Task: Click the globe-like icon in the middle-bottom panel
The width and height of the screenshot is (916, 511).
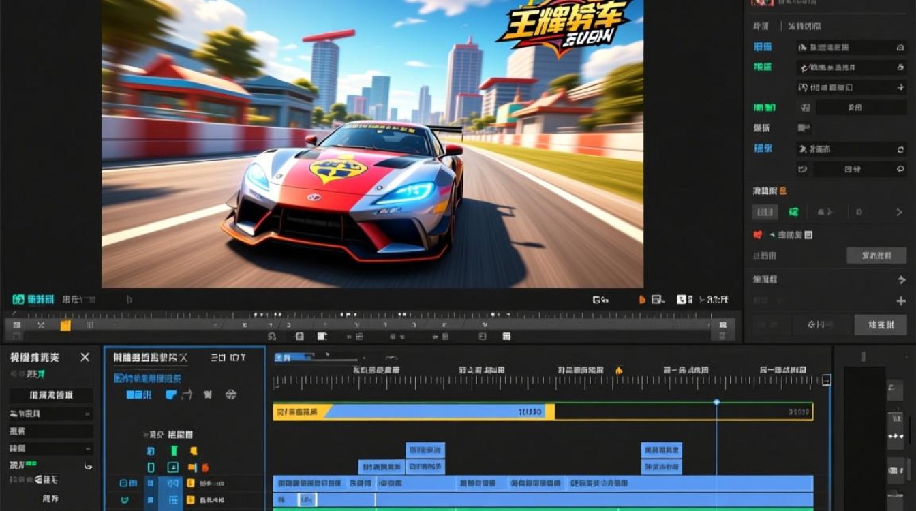Action: pyautogui.click(x=231, y=394)
